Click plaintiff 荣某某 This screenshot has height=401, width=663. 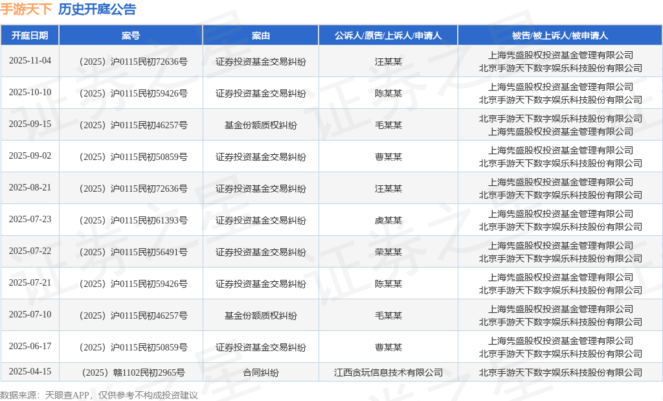388,252
